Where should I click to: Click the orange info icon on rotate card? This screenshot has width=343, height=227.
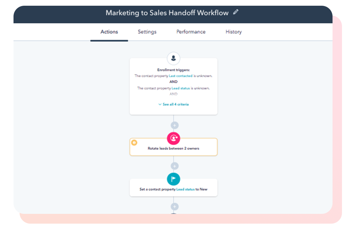(x=134, y=143)
